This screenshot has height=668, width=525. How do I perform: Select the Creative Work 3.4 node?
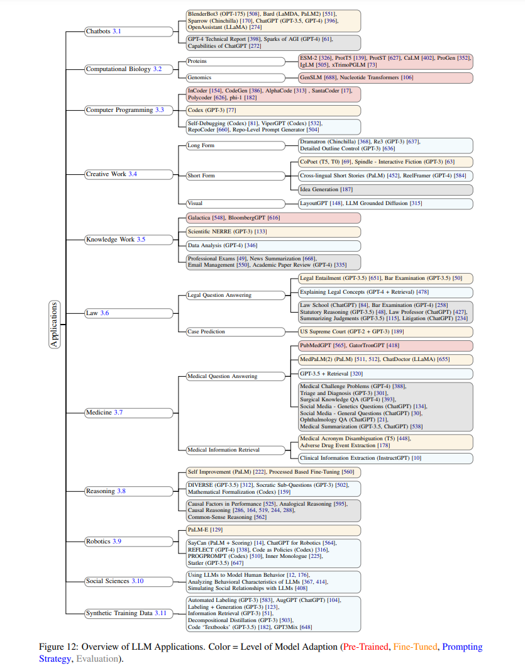[x=129, y=174]
